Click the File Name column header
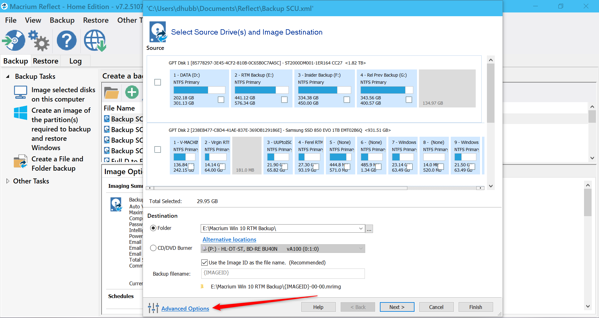Screen dimensions: 599x318 [119, 108]
